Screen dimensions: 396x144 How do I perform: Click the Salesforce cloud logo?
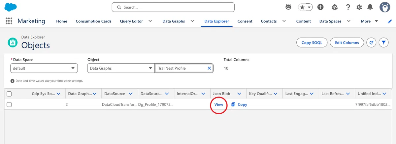pyautogui.click(x=11, y=7)
